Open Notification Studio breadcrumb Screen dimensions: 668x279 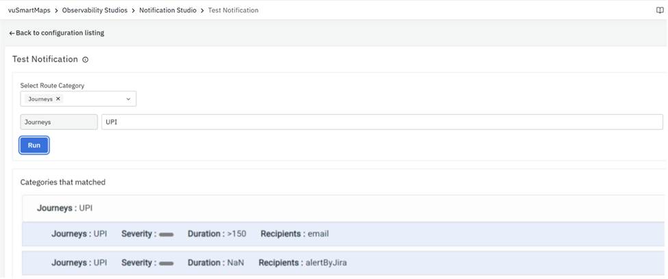point(167,10)
